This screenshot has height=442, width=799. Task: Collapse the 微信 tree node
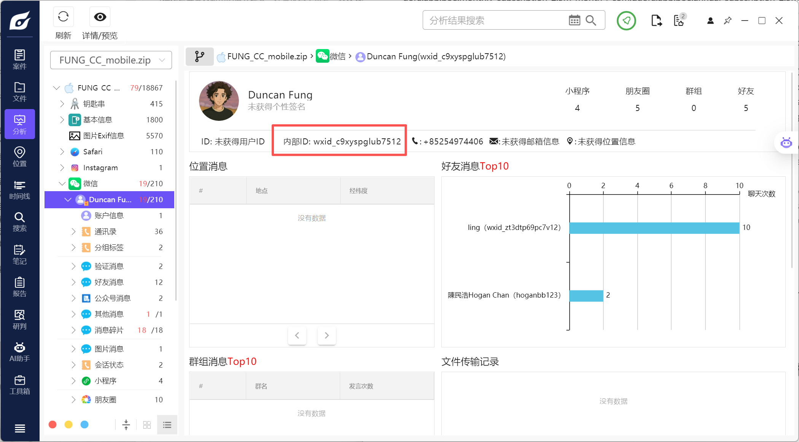click(x=62, y=184)
